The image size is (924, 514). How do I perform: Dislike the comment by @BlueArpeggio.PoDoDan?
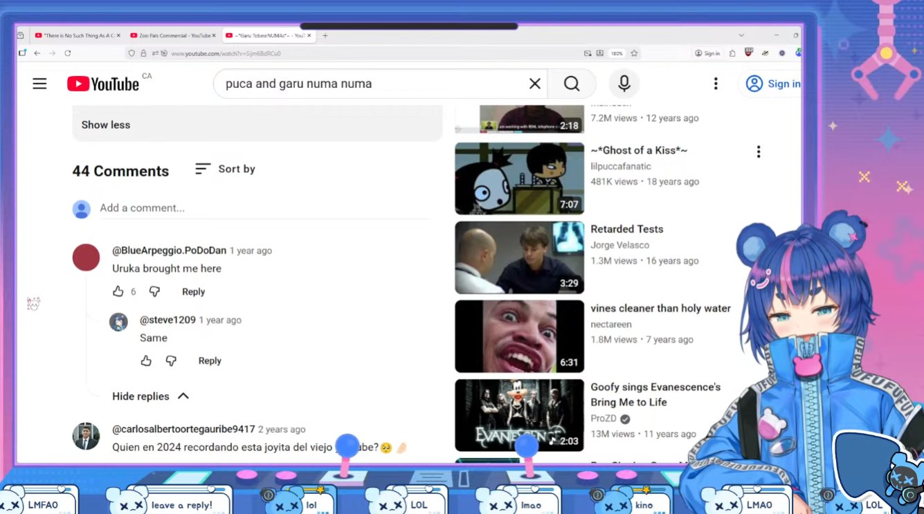coord(154,291)
